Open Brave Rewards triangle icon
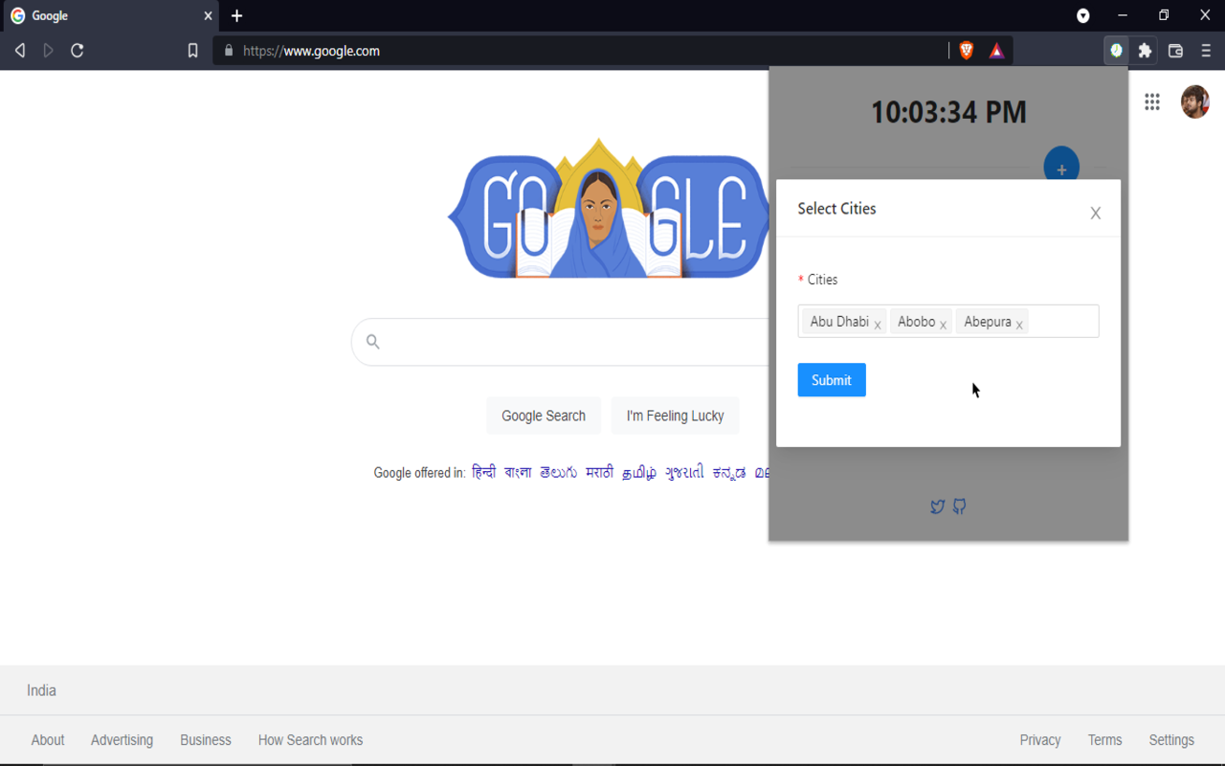This screenshot has width=1225, height=766. coord(996,51)
